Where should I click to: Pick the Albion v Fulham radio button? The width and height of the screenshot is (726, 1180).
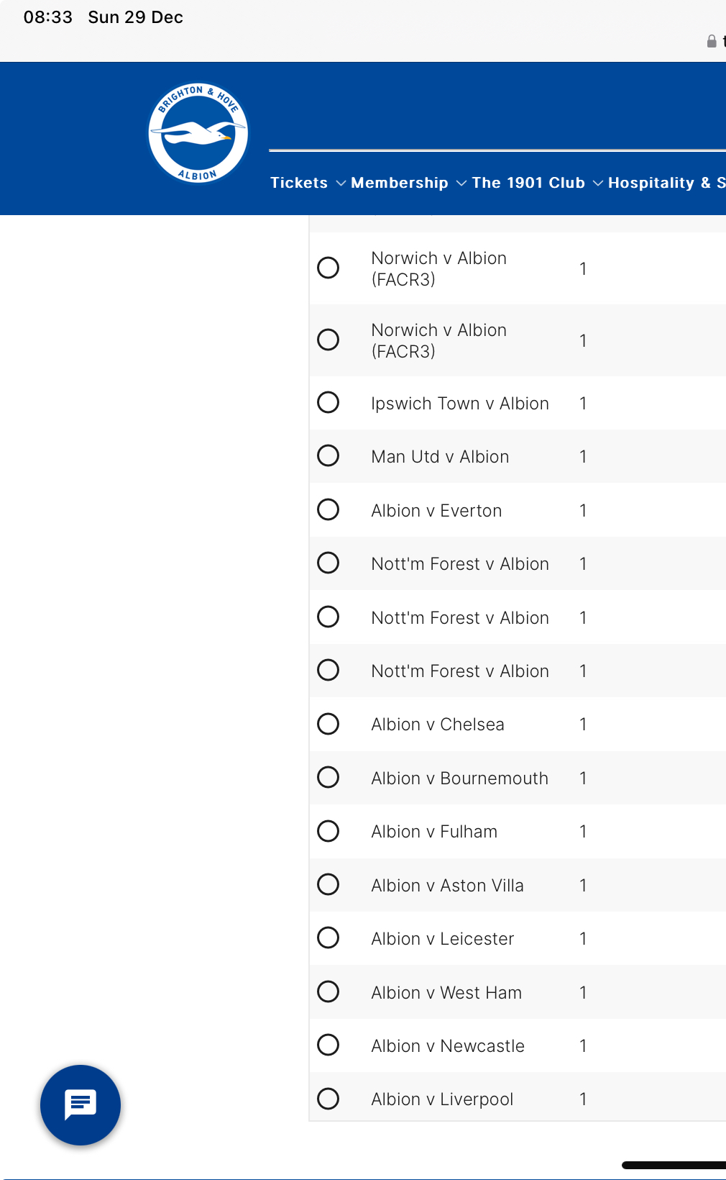(x=328, y=831)
